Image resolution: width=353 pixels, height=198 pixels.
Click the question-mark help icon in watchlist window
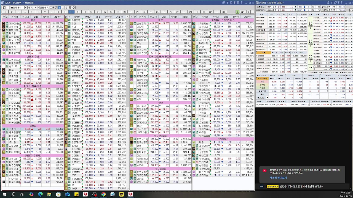(x=241, y=2)
